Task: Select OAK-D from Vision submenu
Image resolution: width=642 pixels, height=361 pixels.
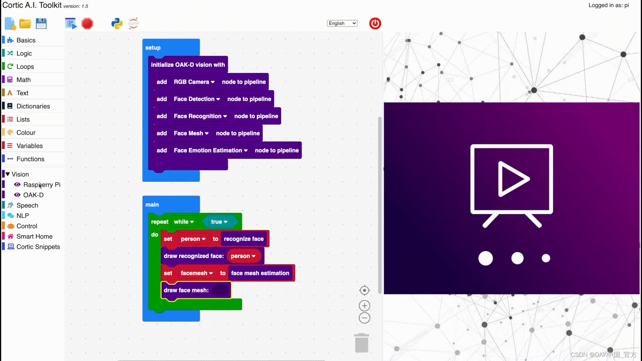Action: click(x=33, y=195)
